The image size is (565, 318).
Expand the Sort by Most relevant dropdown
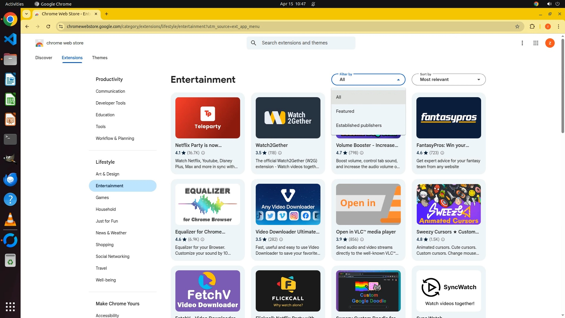tap(448, 79)
